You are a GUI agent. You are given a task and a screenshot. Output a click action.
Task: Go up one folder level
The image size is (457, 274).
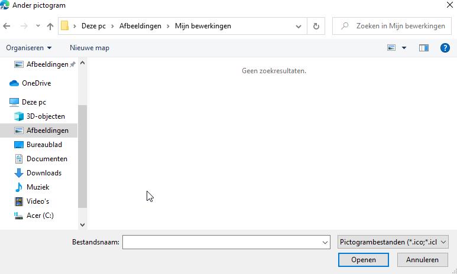click(x=50, y=26)
